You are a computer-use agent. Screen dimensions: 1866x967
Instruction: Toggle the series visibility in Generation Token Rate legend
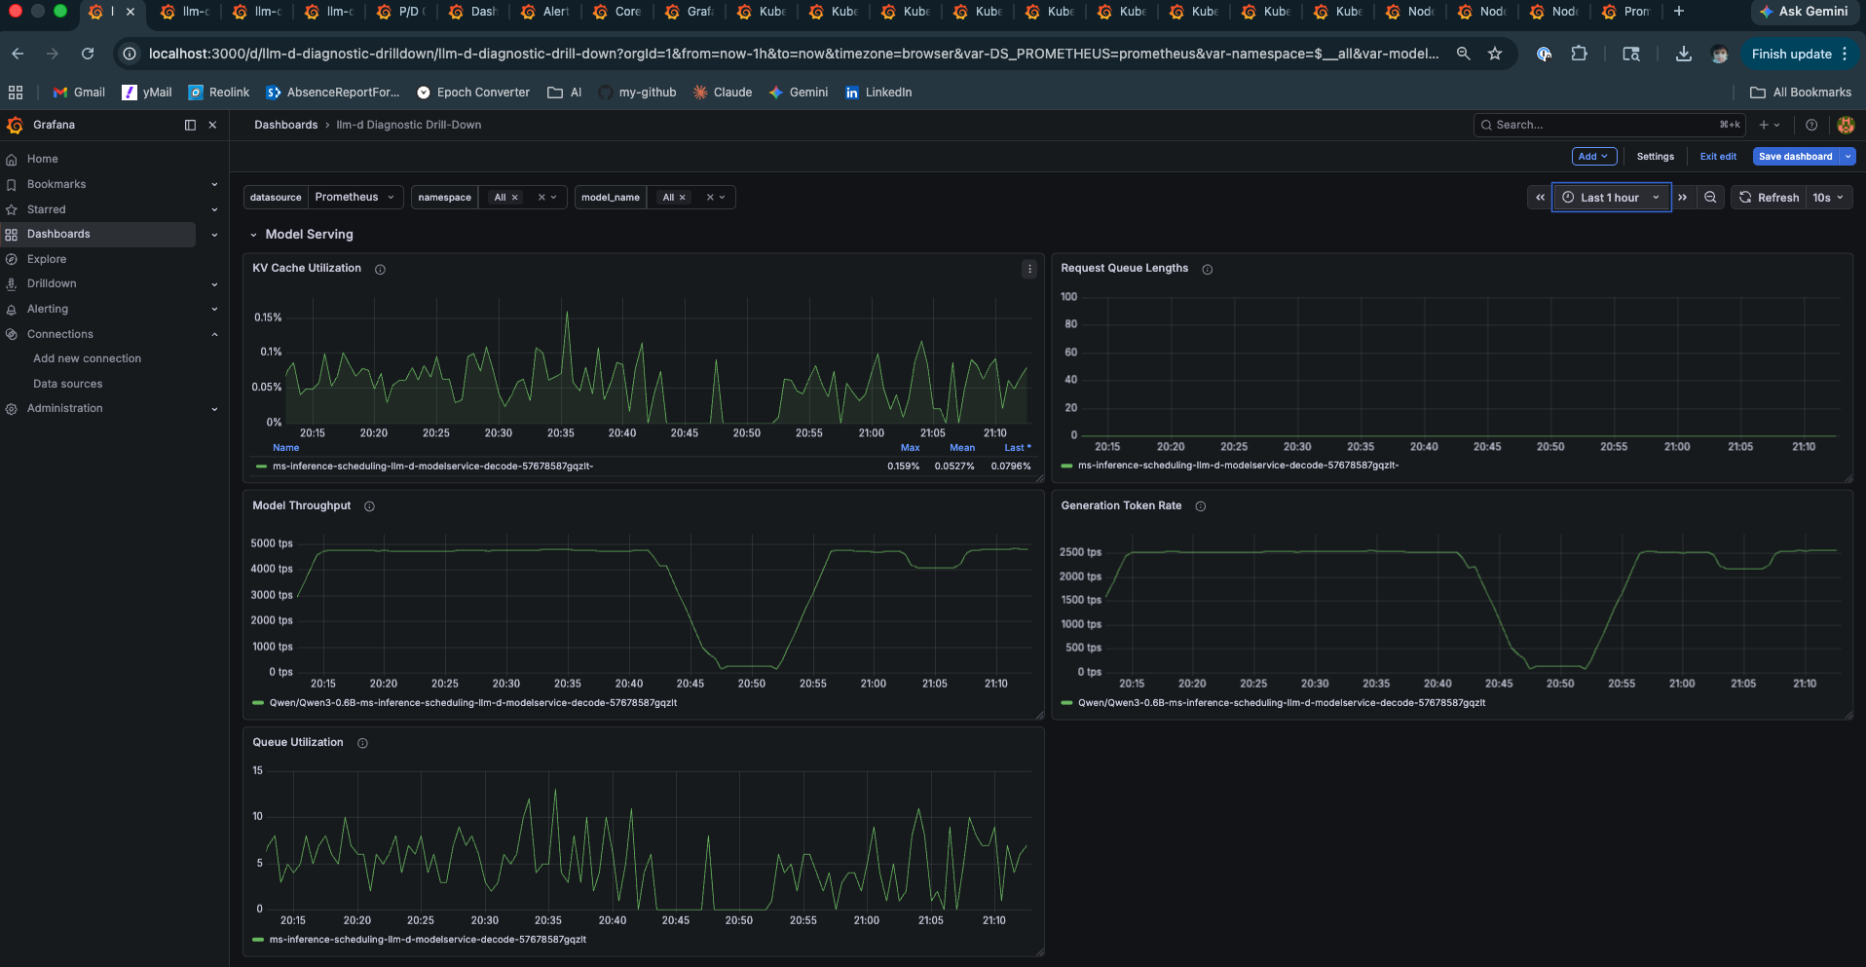click(1283, 702)
